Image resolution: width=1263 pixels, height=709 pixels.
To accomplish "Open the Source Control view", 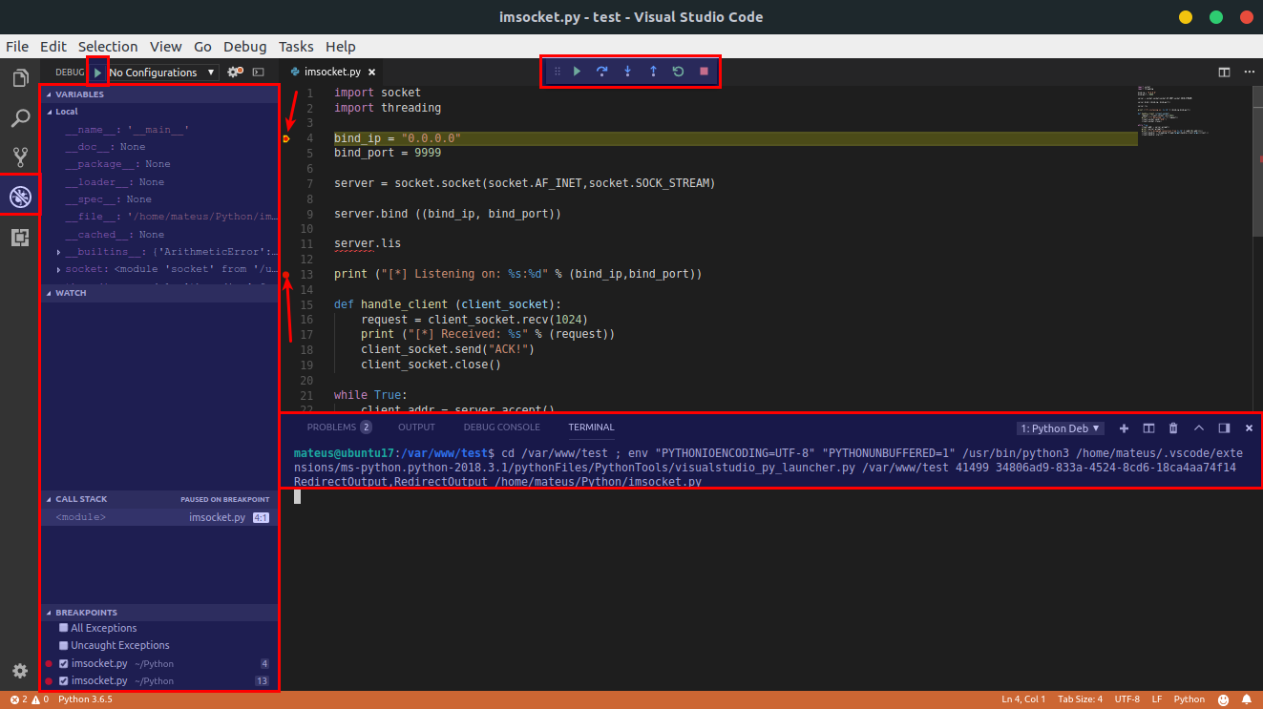I will 20,157.
